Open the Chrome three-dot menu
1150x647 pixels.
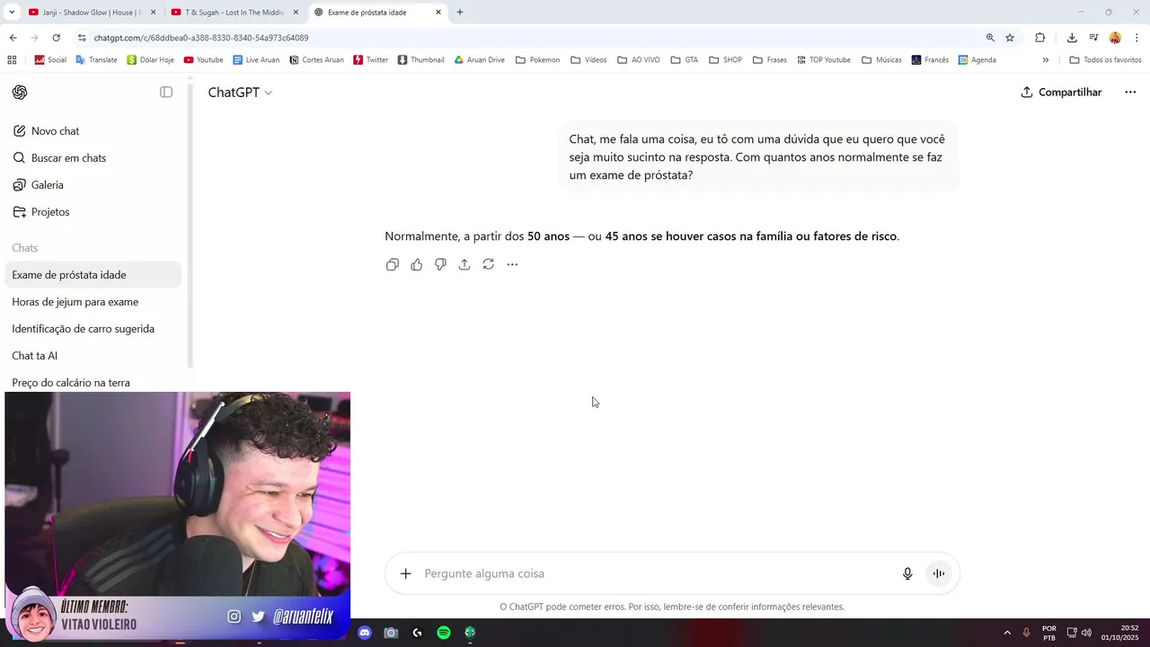pos(1137,38)
